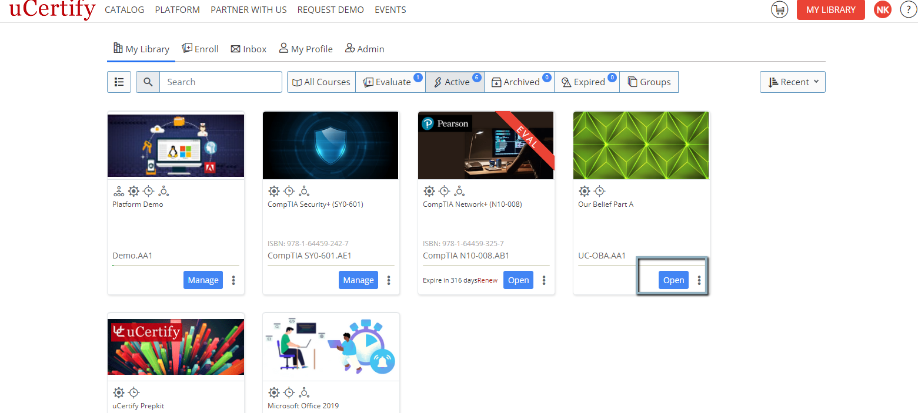The width and height of the screenshot is (918, 413).
Task: Click the uCertify Prepkit thumbnail
Action: 176,347
